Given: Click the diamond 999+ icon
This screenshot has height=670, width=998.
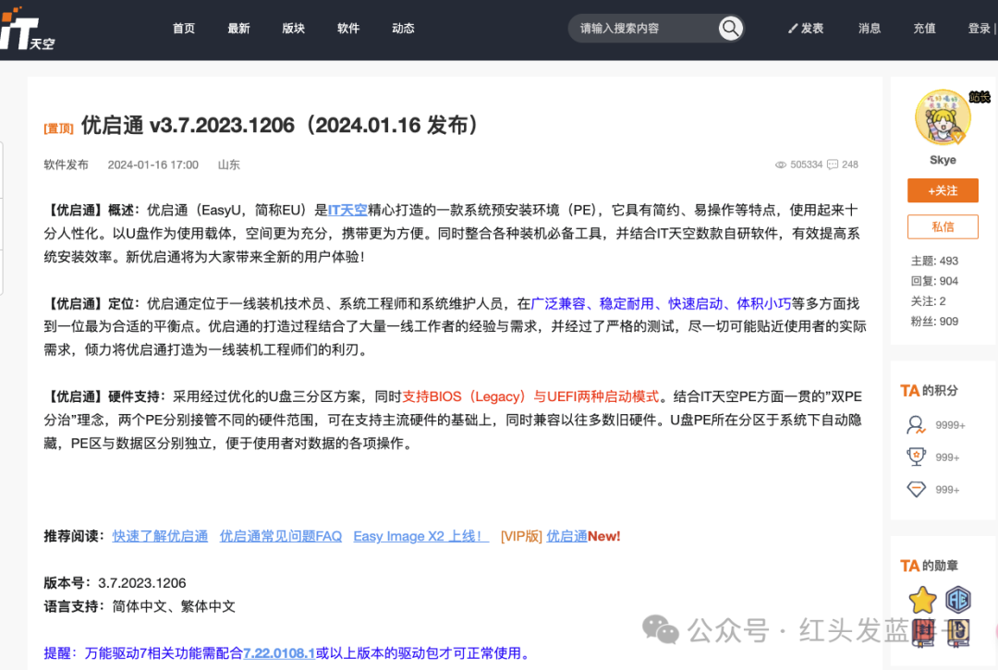Looking at the screenshot, I should tap(916, 489).
